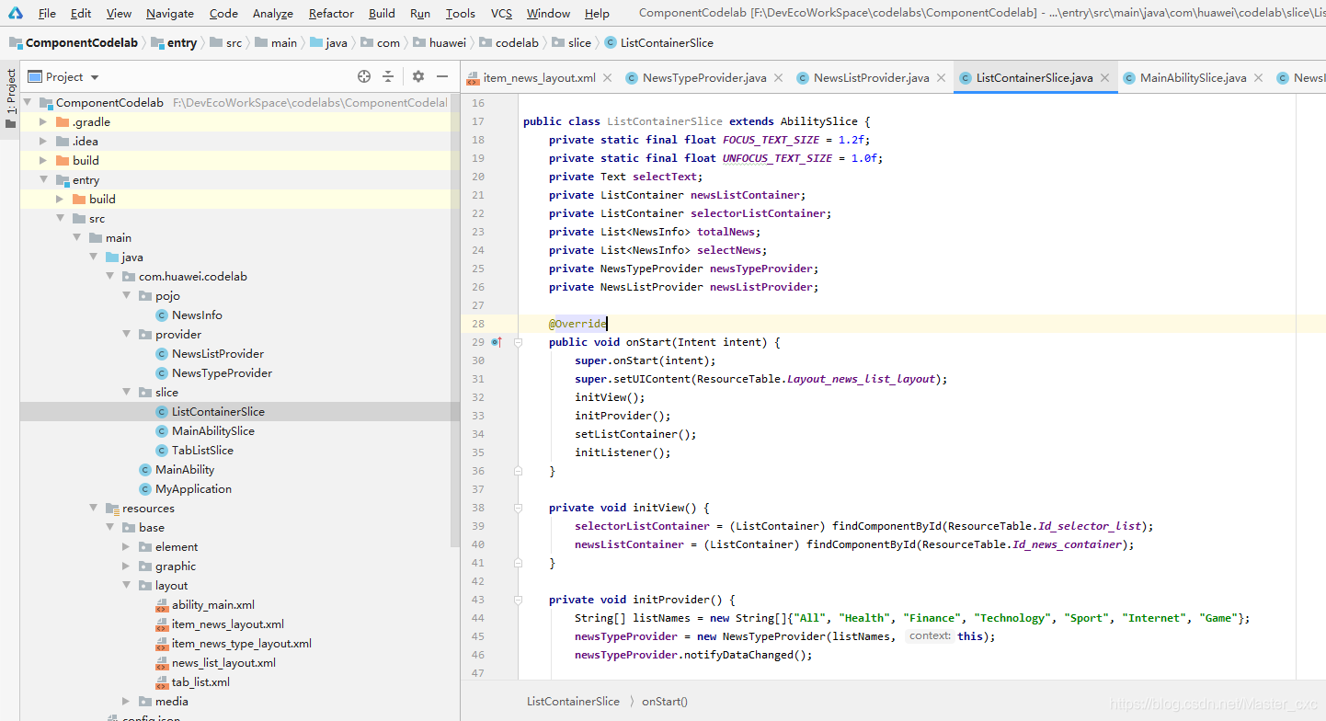Screen dimensions: 1326x721
Task: Click the Project panel vertical scrollbar
Action: [455, 322]
